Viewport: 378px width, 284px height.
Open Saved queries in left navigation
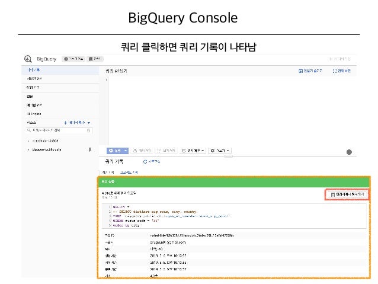coord(34,79)
